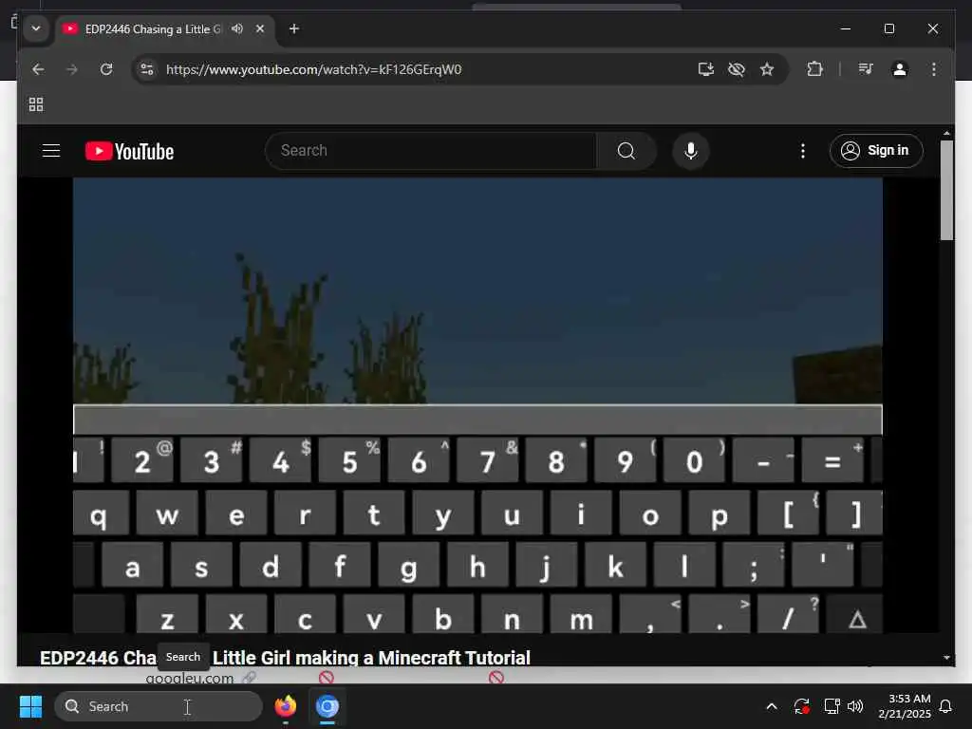Close the EDP2446 YouTube tab
Viewport: 972px width, 729px height.
[x=260, y=28]
